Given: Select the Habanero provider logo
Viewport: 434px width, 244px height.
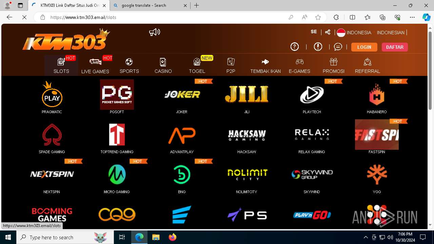Looking at the screenshot, I should click(377, 95).
